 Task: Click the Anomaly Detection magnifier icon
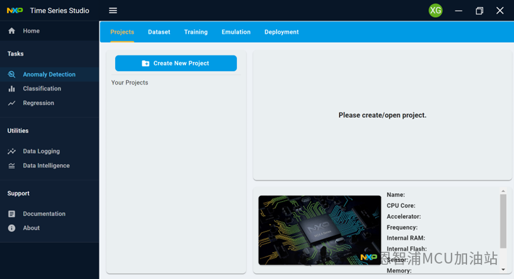(x=12, y=74)
